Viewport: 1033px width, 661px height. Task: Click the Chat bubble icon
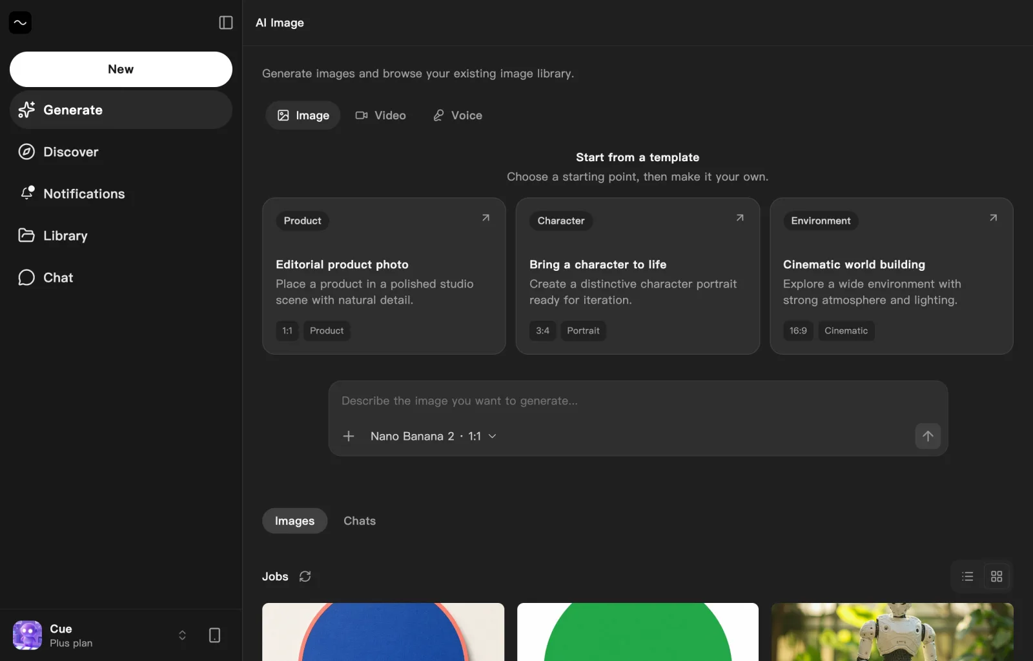pos(26,277)
